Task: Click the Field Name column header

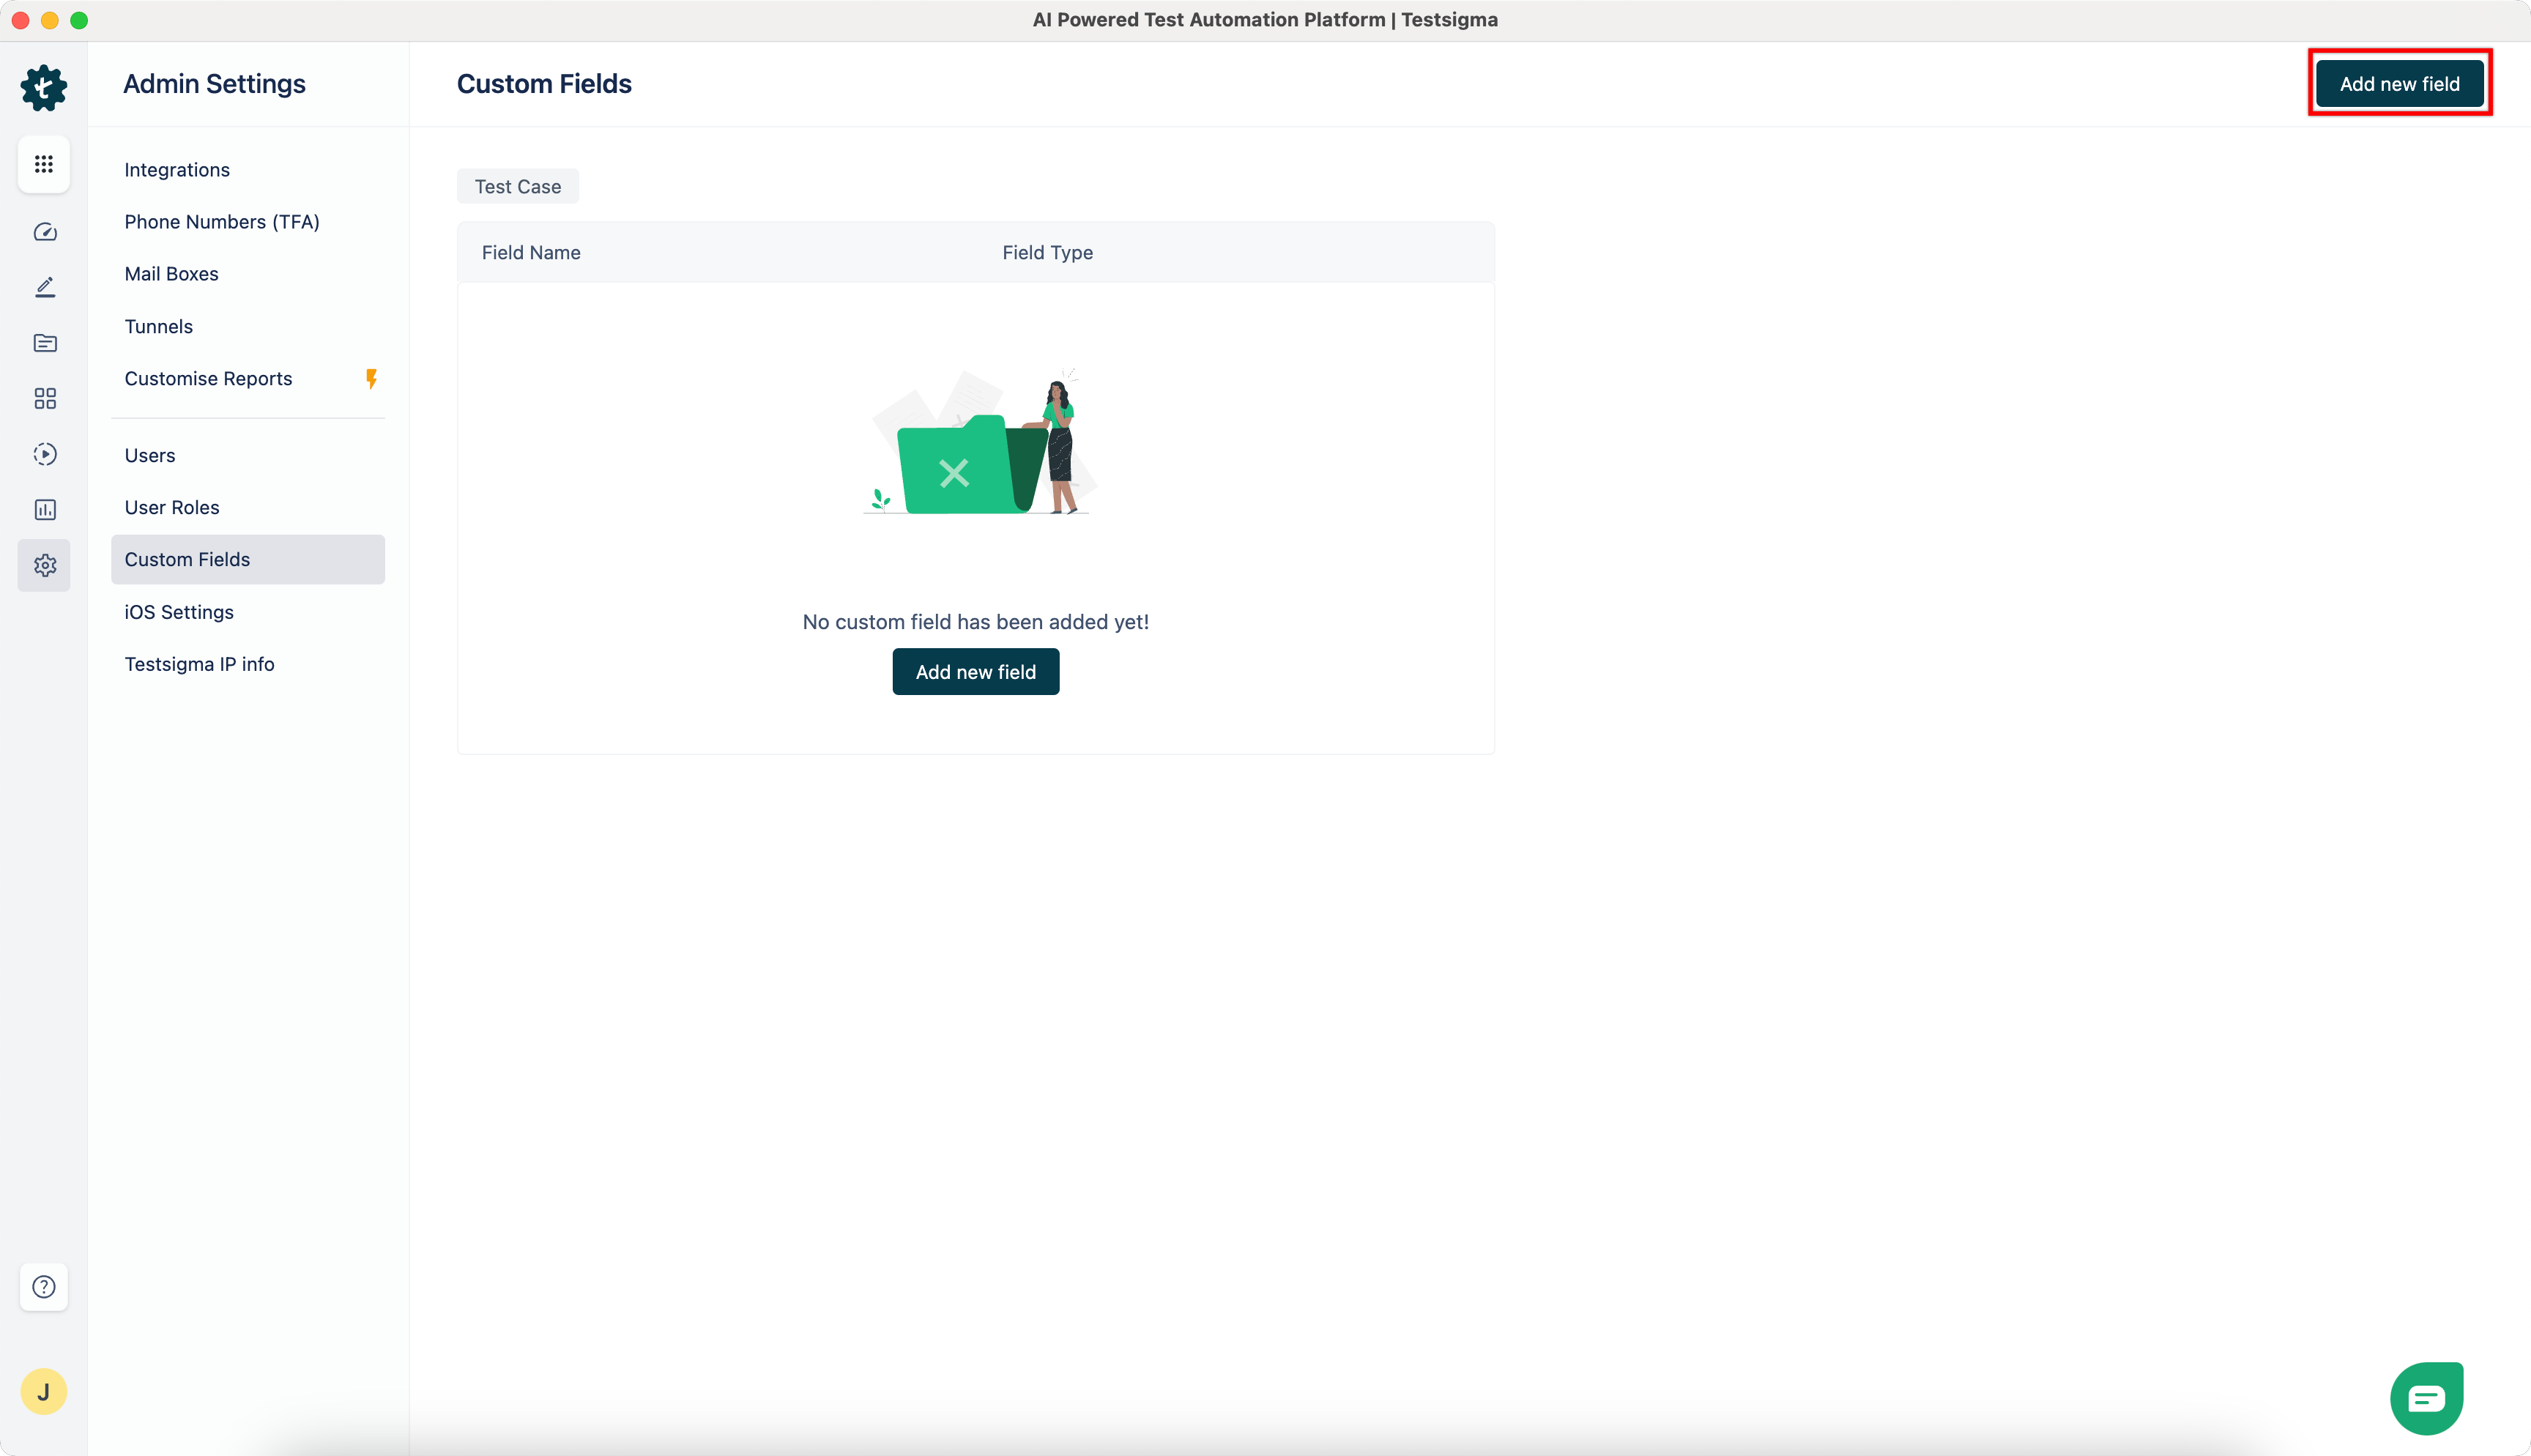Action: (531, 253)
